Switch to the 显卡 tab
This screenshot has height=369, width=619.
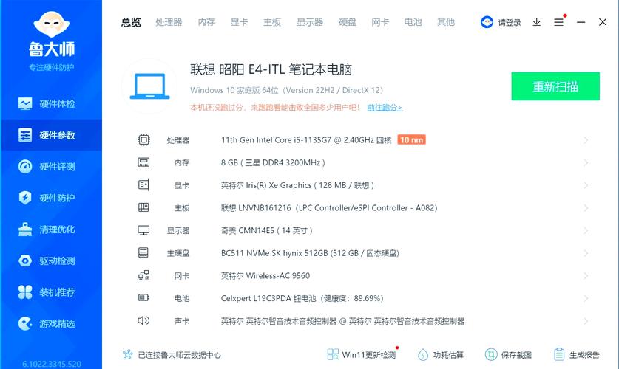(240, 22)
